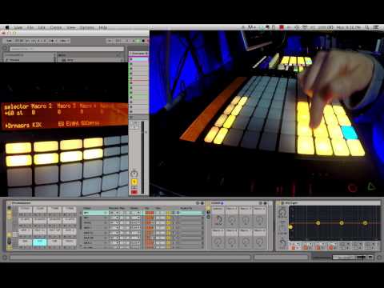
Task: Toggle EQ Eight band four activator
Action: point(330,248)
